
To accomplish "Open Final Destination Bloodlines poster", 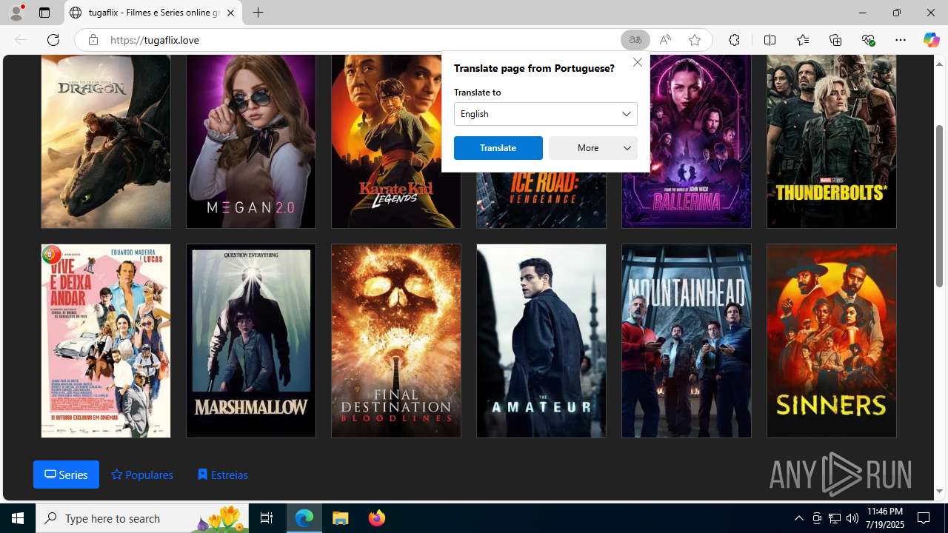I will tap(396, 341).
